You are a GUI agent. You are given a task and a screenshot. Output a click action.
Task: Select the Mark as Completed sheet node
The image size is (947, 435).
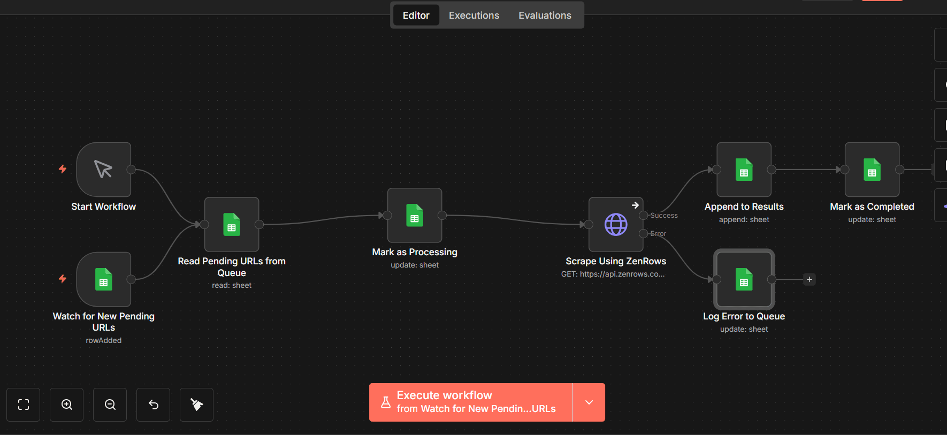pyautogui.click(x=872, y=170)
